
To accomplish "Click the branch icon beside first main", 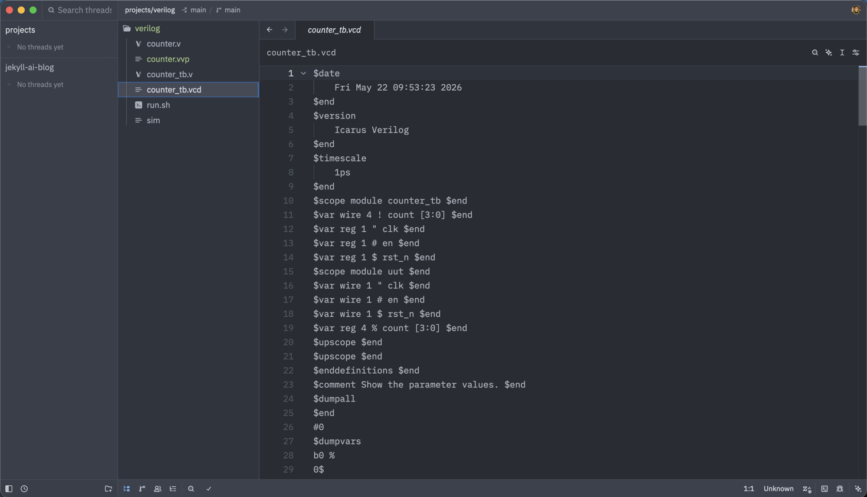I will tap(185, 10).
